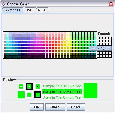Click the Cancel button
Viewport: 115px width, 113px height.
coord(55,107)
